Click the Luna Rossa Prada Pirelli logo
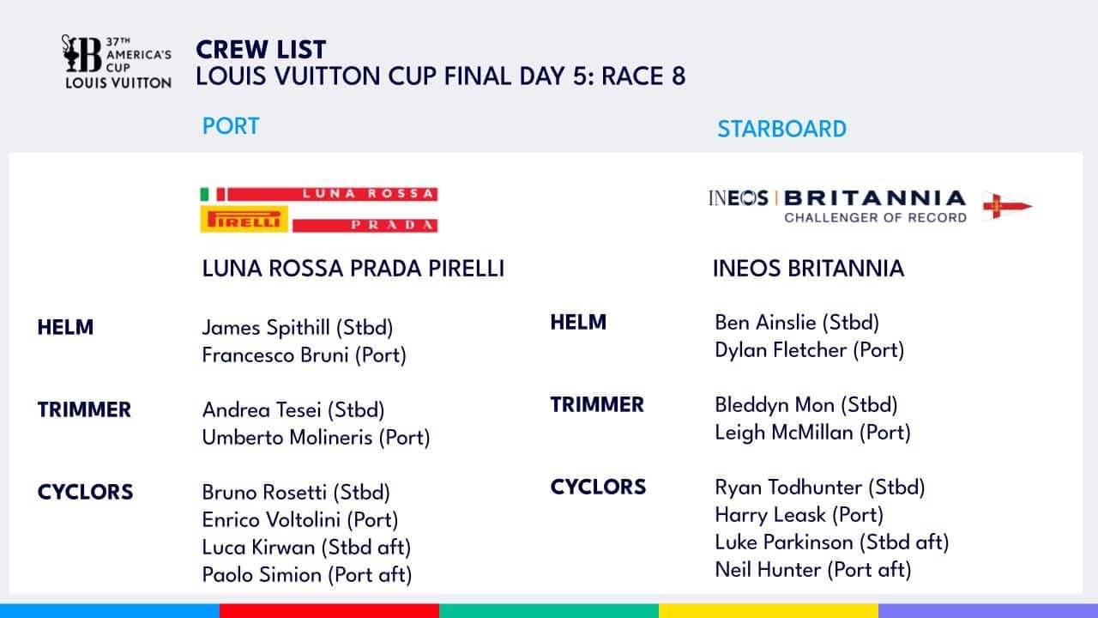 point(319,209)
